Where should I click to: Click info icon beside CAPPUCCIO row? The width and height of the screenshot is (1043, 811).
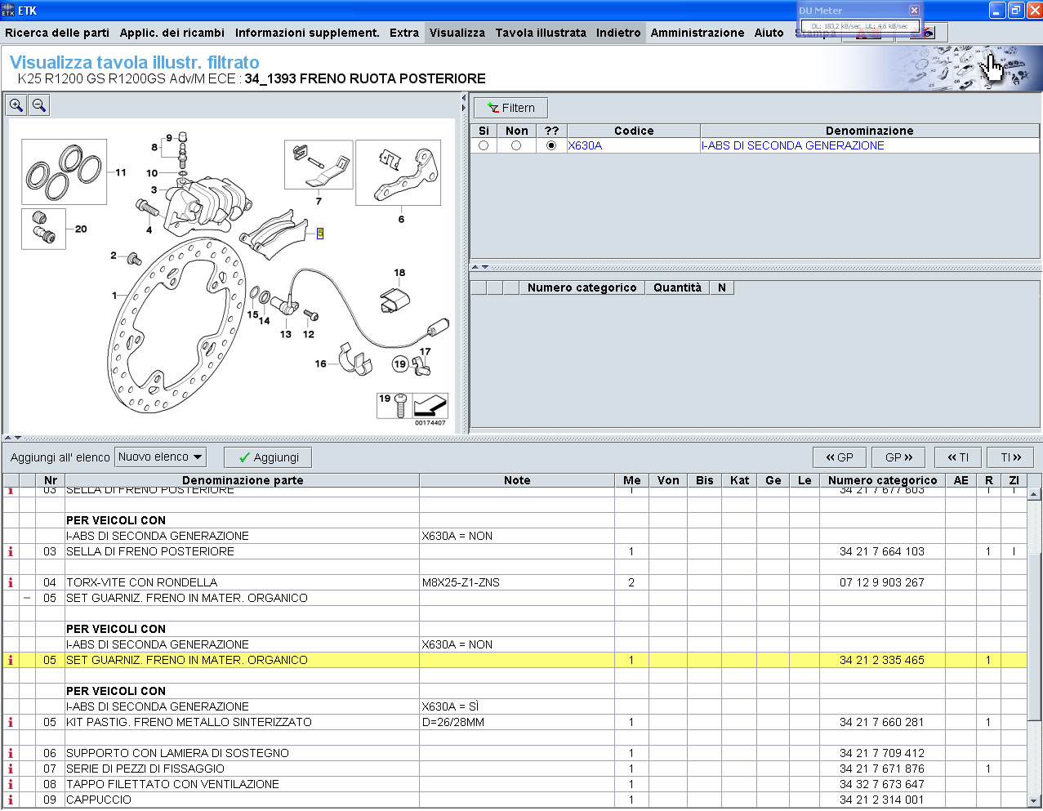point(11,800)
